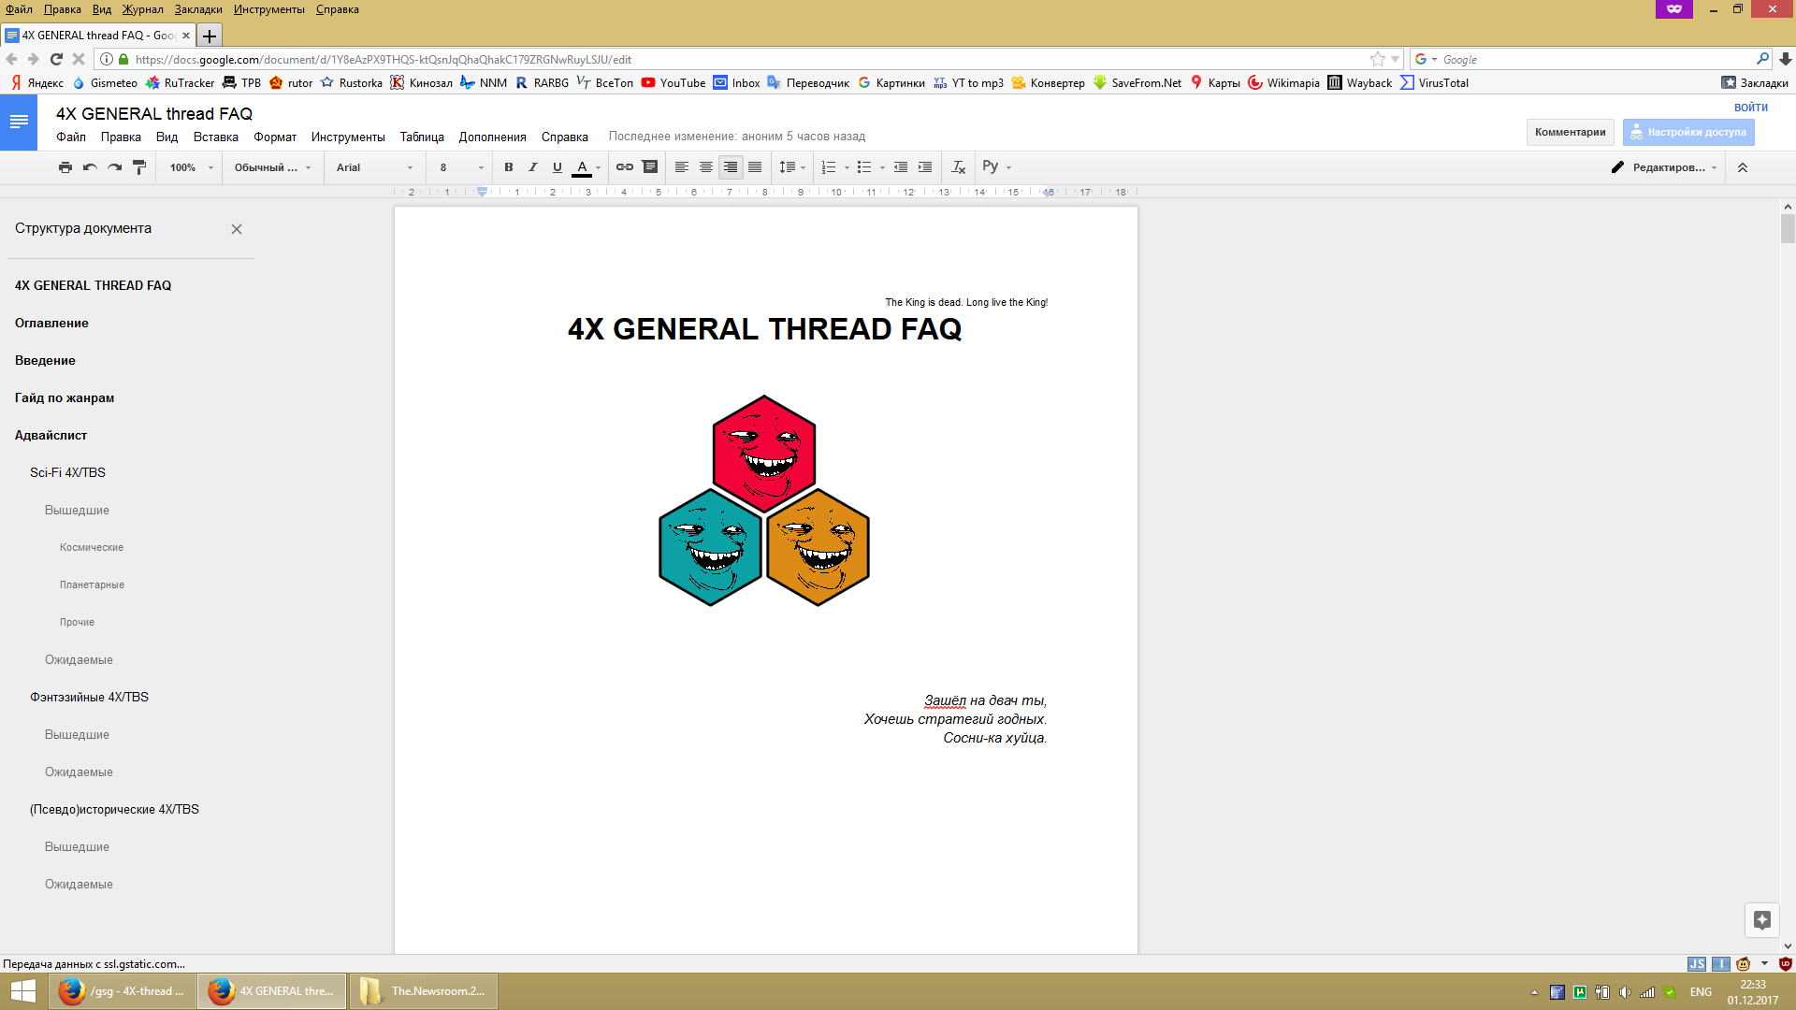Jump to Гайд по жанрам in outline
Image resolution: width=1796 pixels, height=1010 pixels.
(x=65, y=397)
